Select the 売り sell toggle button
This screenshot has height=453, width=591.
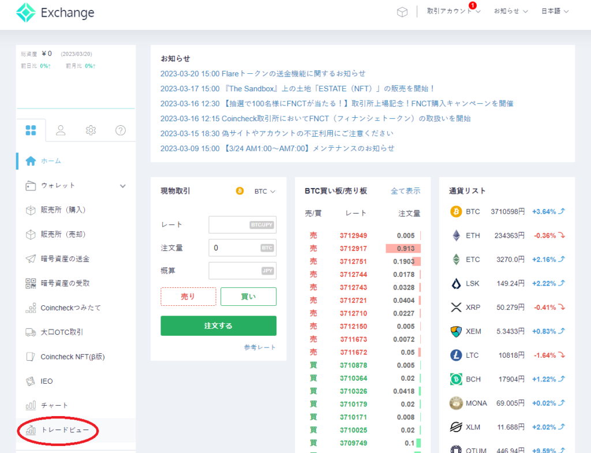188,297
